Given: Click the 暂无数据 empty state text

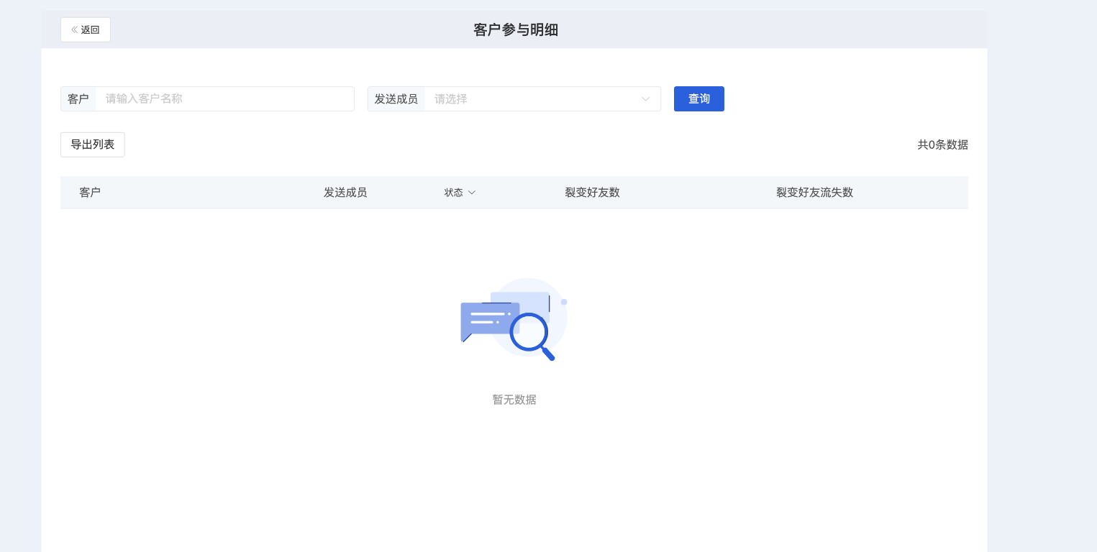Looking at the screenshot, I should 514,400.
